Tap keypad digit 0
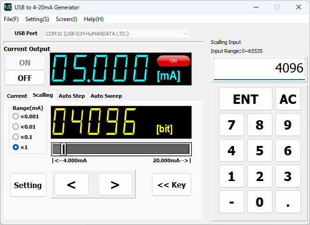This screenshot has width=310, height=225. [x=260, y=202]
